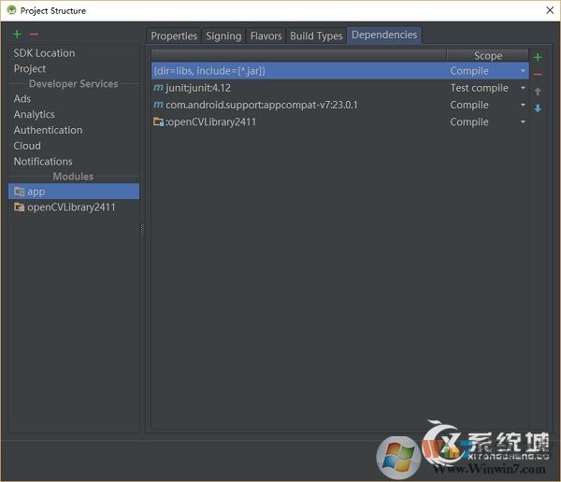Switch to the Properties tab

[174, 36]
